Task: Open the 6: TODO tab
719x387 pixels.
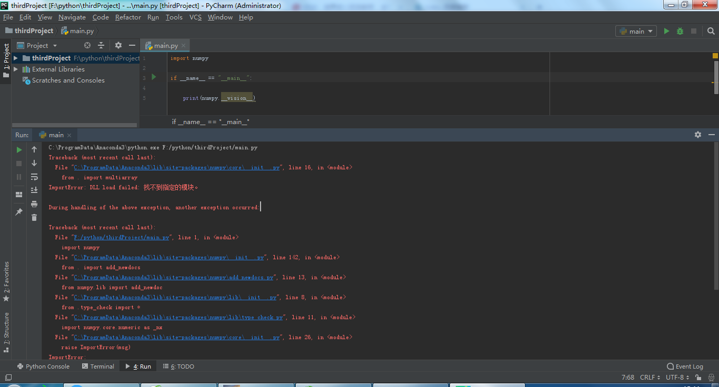Action: 178,366
